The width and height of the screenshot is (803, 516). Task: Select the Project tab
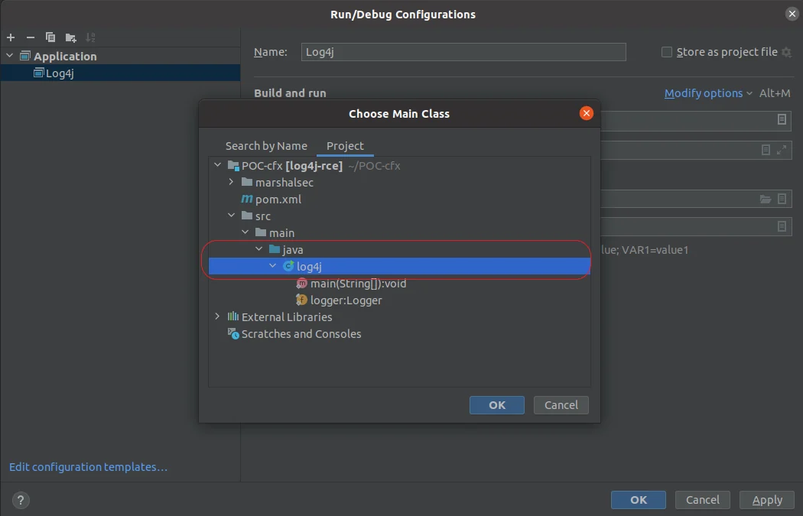345,146
